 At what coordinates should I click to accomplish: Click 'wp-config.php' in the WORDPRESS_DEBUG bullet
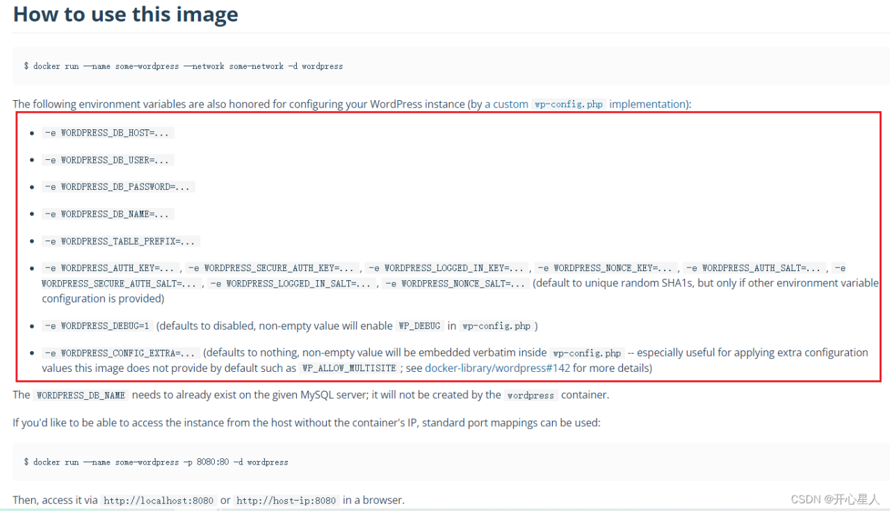coord(496,326)
